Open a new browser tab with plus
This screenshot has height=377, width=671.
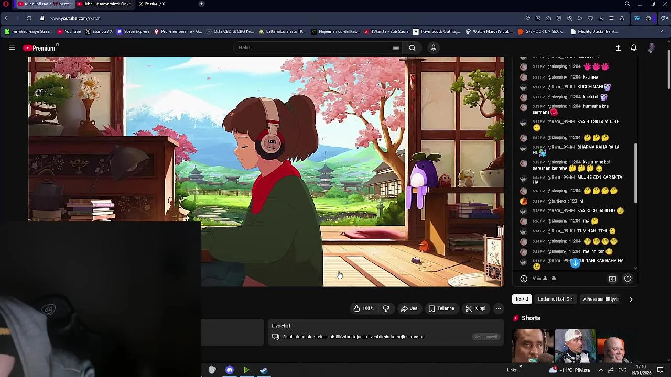201,4
